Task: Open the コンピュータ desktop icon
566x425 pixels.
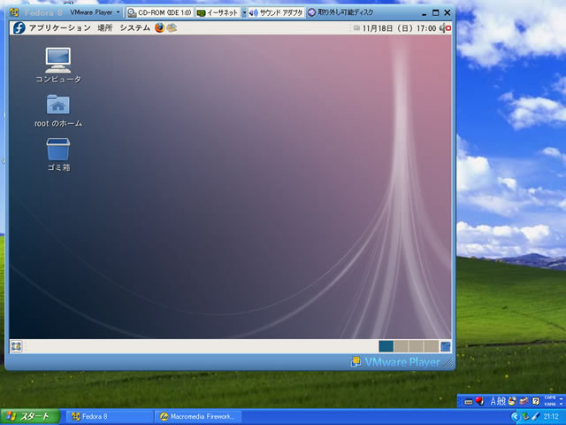Action: pos(58,60)
